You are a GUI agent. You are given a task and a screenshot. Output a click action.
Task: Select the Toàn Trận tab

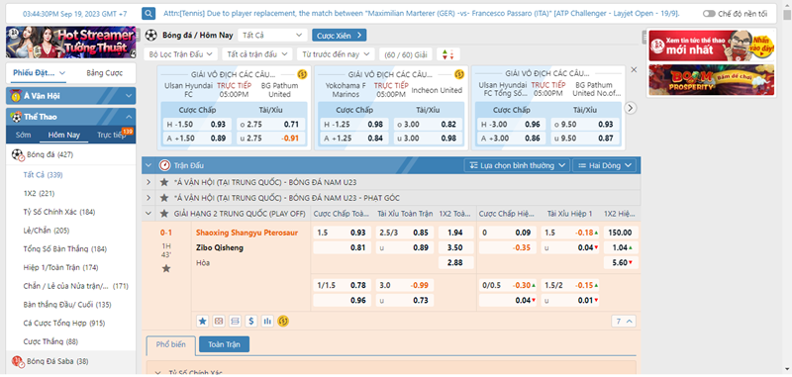(224, 344)
